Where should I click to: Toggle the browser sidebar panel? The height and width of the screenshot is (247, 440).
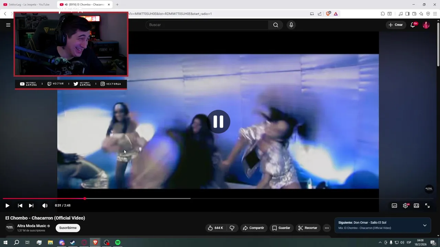[x=407, y=14]
